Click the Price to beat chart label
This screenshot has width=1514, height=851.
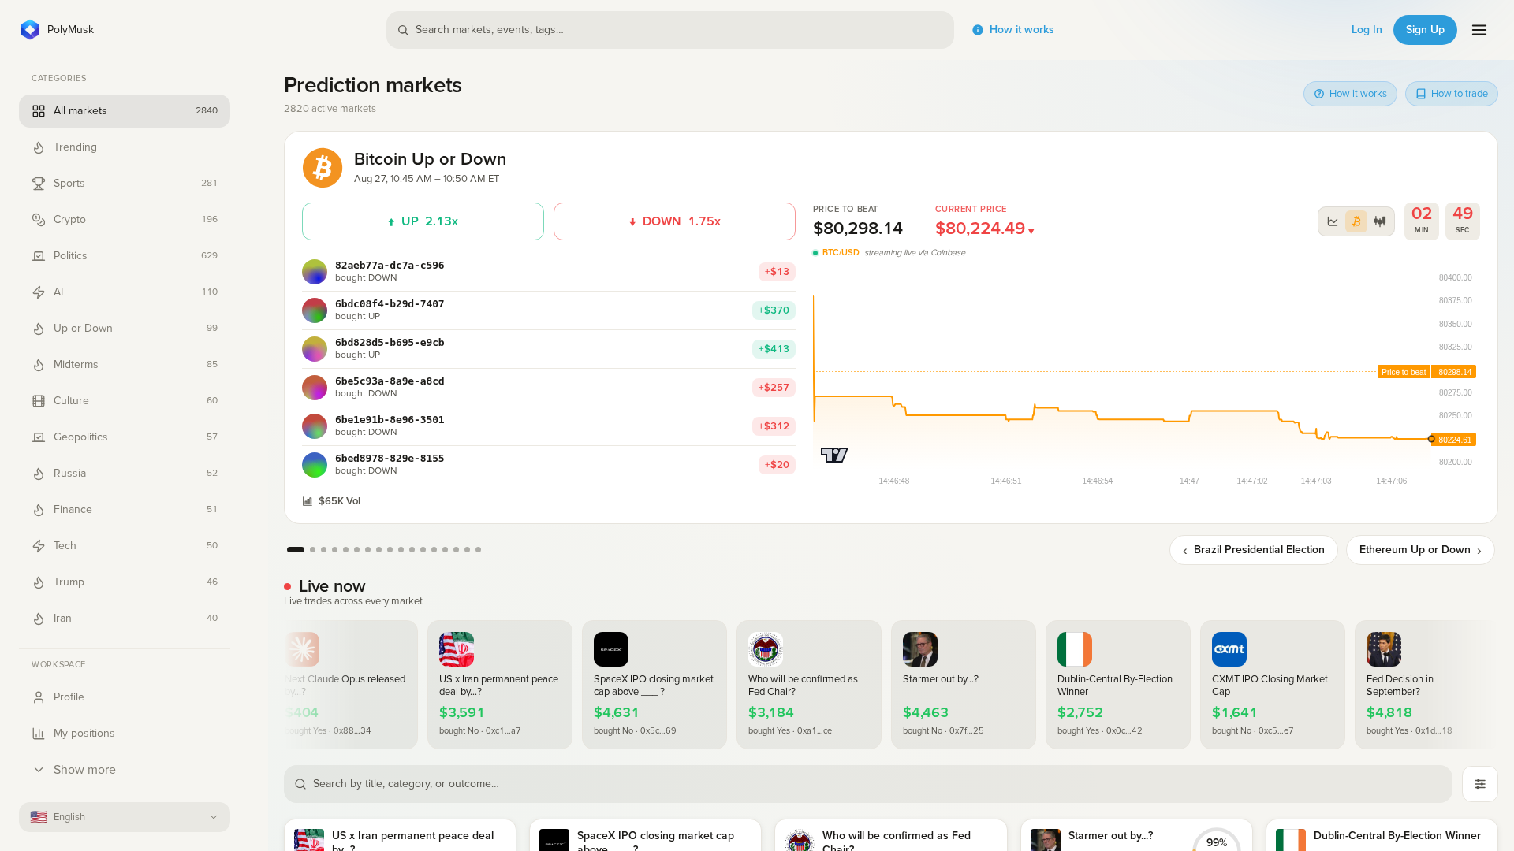click(x=1404, y=372)
